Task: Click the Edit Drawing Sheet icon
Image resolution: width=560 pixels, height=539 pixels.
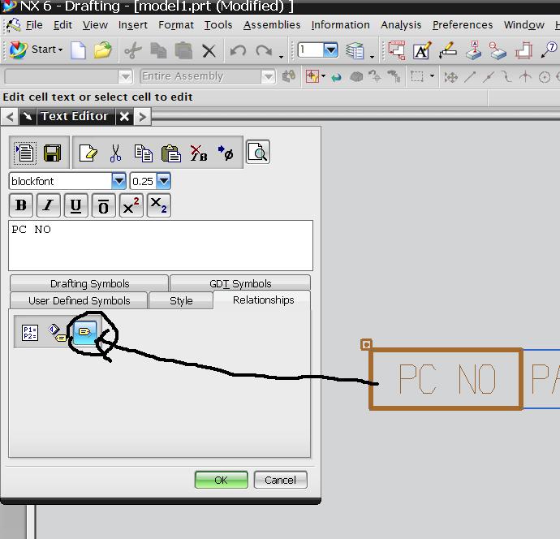Action: [x=396, y=50]
